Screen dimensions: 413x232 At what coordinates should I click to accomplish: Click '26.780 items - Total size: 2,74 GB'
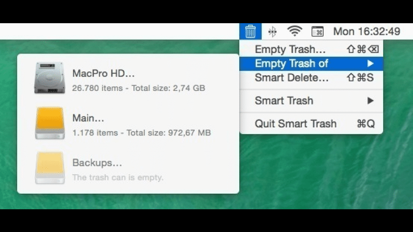coord(139,88)
